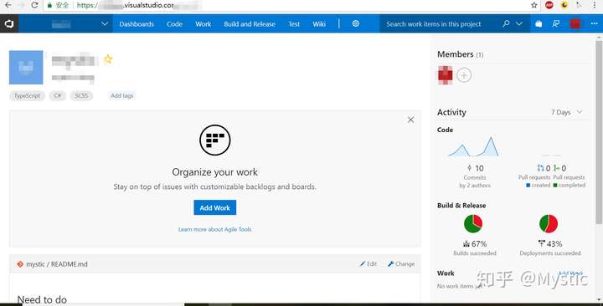Click the deployments succeeded pie chart

click(549, 223)
